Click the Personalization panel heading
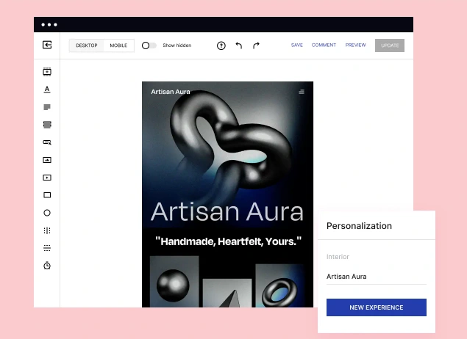The height and width of the screenshot is (339, 467). [x=359, y=226]
